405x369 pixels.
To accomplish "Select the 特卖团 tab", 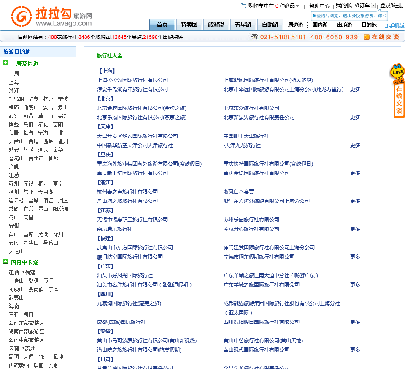I will [x=189, y=25].
